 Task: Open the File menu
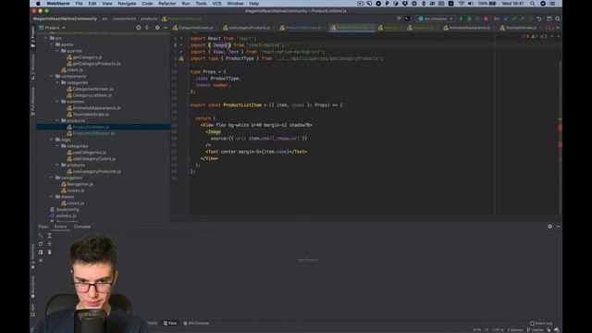79,4
